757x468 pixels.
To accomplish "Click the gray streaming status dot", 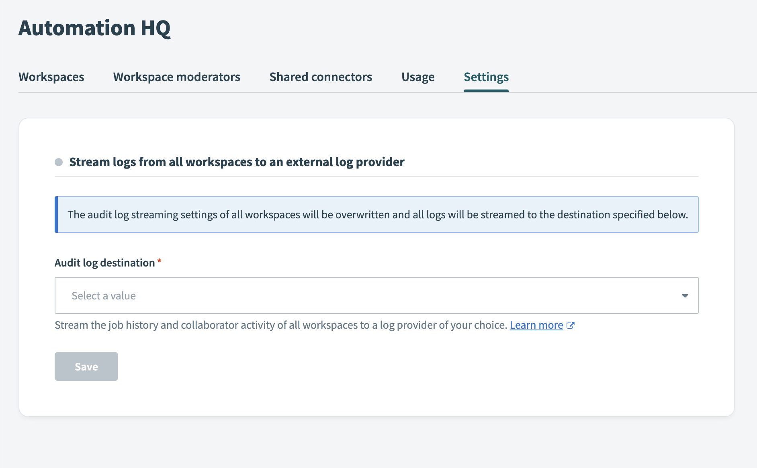I will (x=59, y=162).
